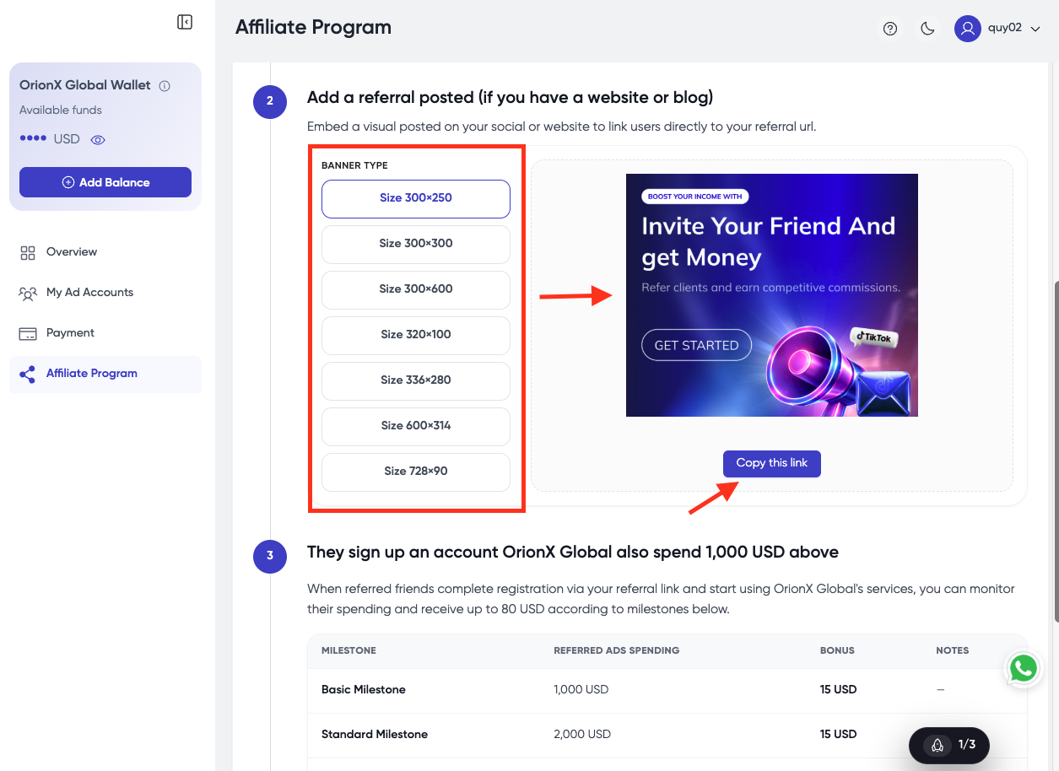Toggle dark mode with the moon icon

tap(927, 29)
